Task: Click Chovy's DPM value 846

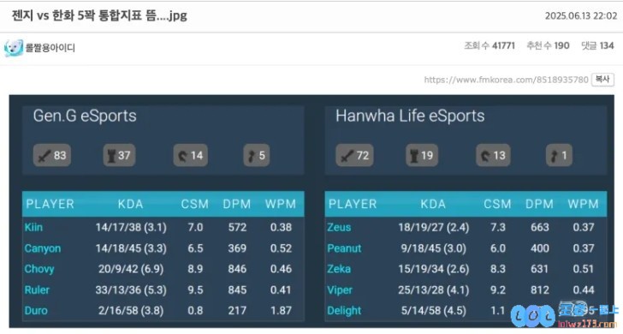Action: click(x=237, y=269)
